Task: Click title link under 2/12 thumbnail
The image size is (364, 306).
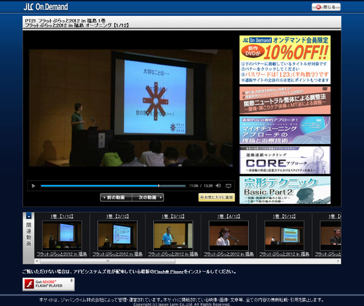Action: (x=117, y=254)
